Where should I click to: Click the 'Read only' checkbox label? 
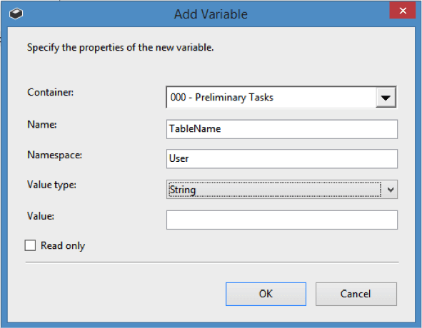pyautogui.click(x=63, y=246)
